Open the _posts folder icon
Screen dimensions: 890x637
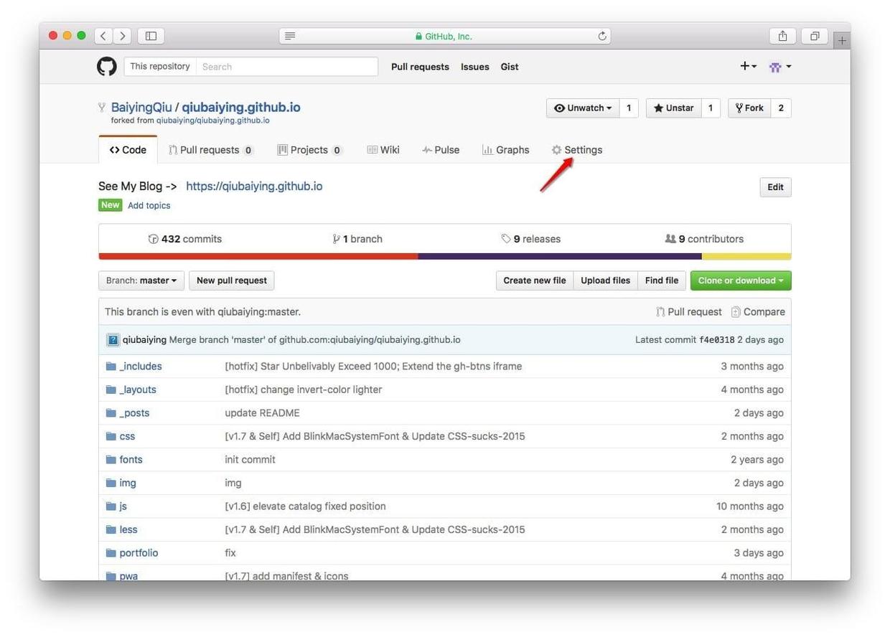pyautogui.click(x=111, y=413)
